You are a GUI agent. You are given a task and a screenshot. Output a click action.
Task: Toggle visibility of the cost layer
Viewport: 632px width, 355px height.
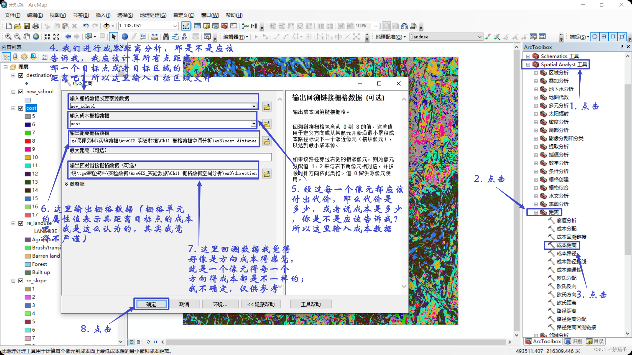tap(21, 108)
